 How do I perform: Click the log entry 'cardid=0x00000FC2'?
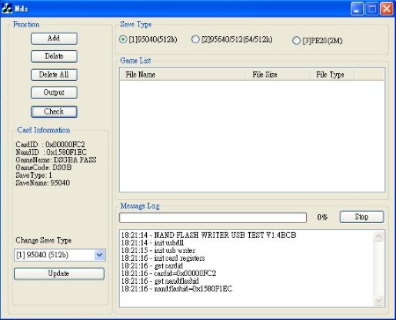tap(168, 273)
